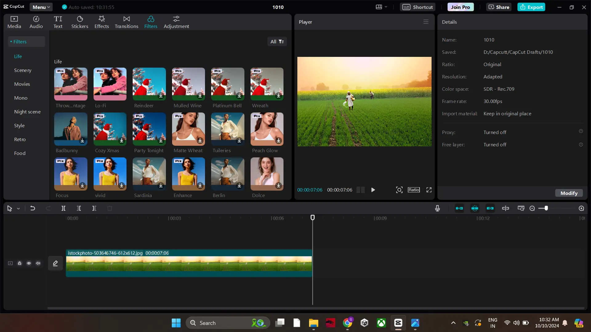Image resolution: width=591 pixels, height=332 pixels.
Task: Toggle main track magnet
Action: pos(459,208)
